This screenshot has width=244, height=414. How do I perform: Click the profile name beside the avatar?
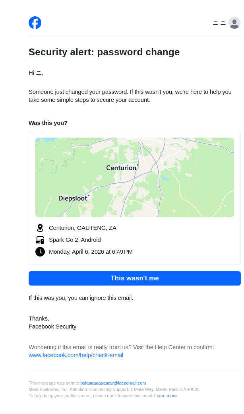(x=219, y=23)
